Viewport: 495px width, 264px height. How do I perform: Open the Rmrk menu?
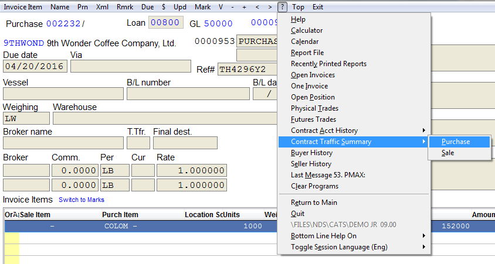point(125,7)
